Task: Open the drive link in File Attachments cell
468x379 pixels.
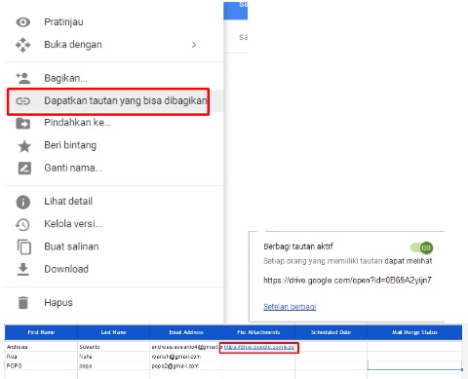Action: coord(259,347)
